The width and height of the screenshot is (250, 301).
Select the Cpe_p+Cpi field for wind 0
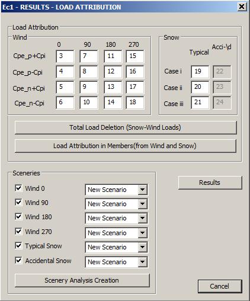(65, 56)
